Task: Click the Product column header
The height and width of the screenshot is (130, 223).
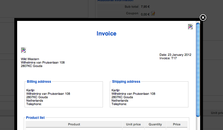Action: pyautogui.click(x=74, y=124)
